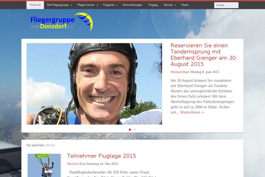
Task: Expand the Fliegen lernen plus indicator
Action: tap(97, 5)
